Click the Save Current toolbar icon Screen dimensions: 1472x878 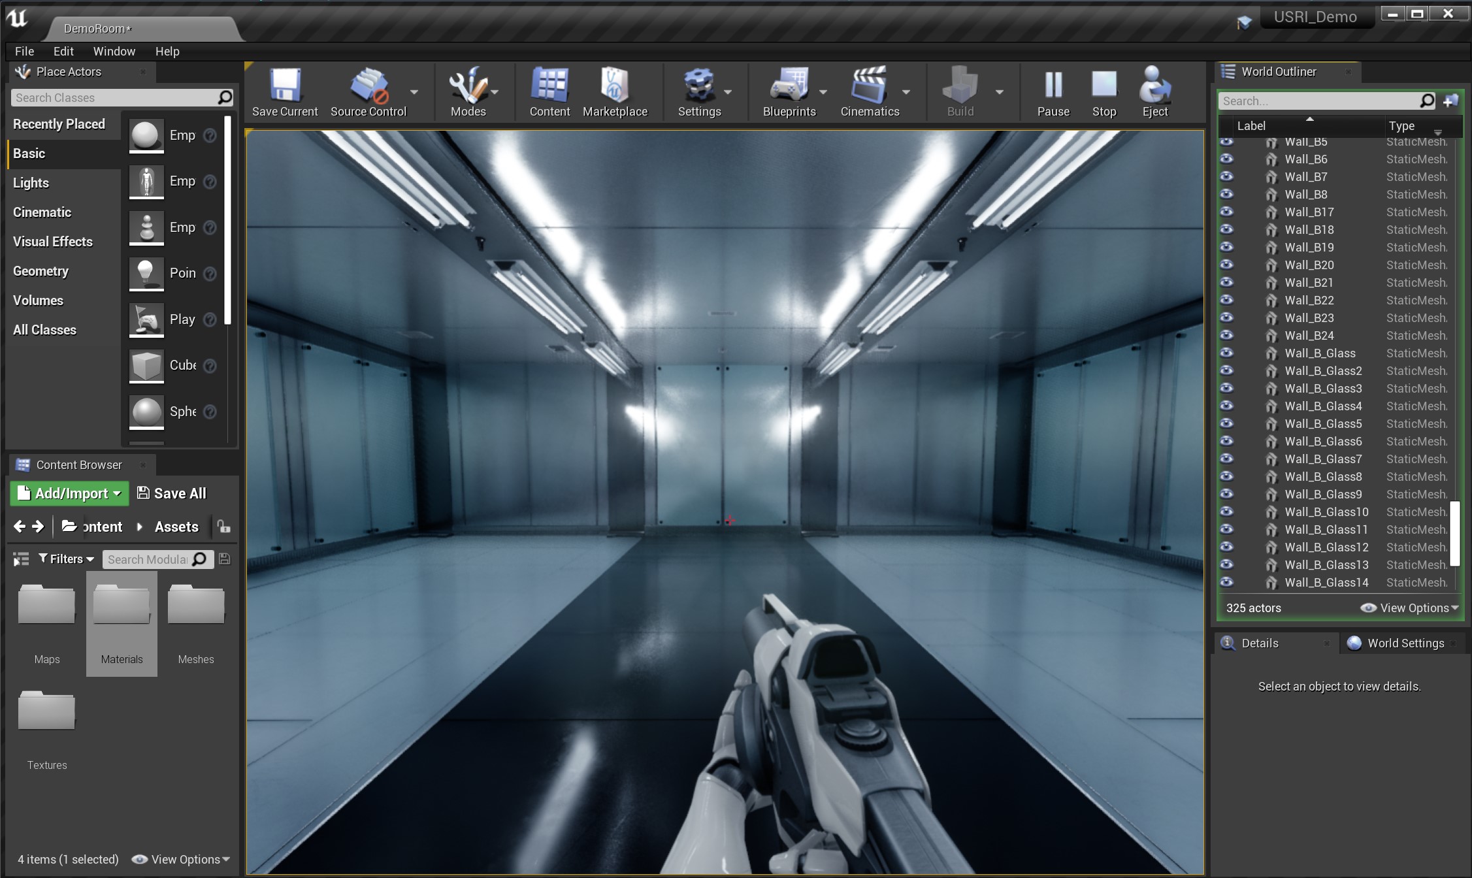click(x=285, y=86)
